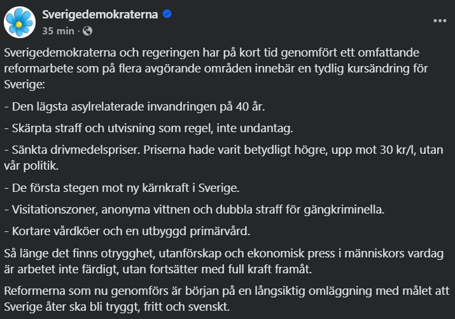Click the word reformarbete in the intro
Screen dimensions: 455x319
click(x=38, y=69)
